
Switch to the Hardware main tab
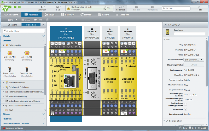click(31, 15)
